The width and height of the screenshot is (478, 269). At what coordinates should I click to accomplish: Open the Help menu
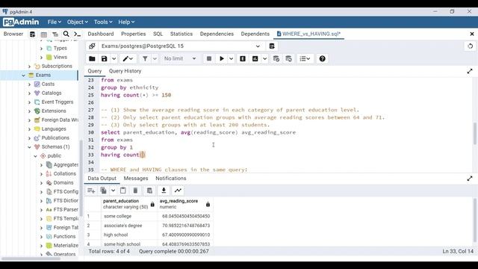[x=126, y=22]
